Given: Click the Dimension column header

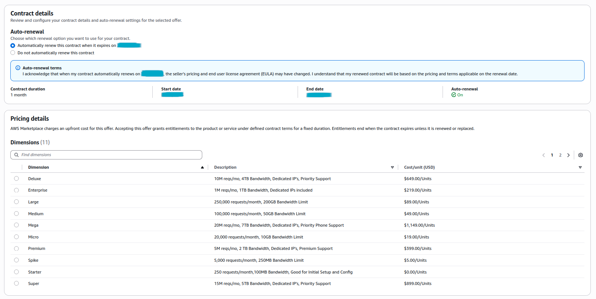Looking at the screenshot, I should (x=38, y=168).
